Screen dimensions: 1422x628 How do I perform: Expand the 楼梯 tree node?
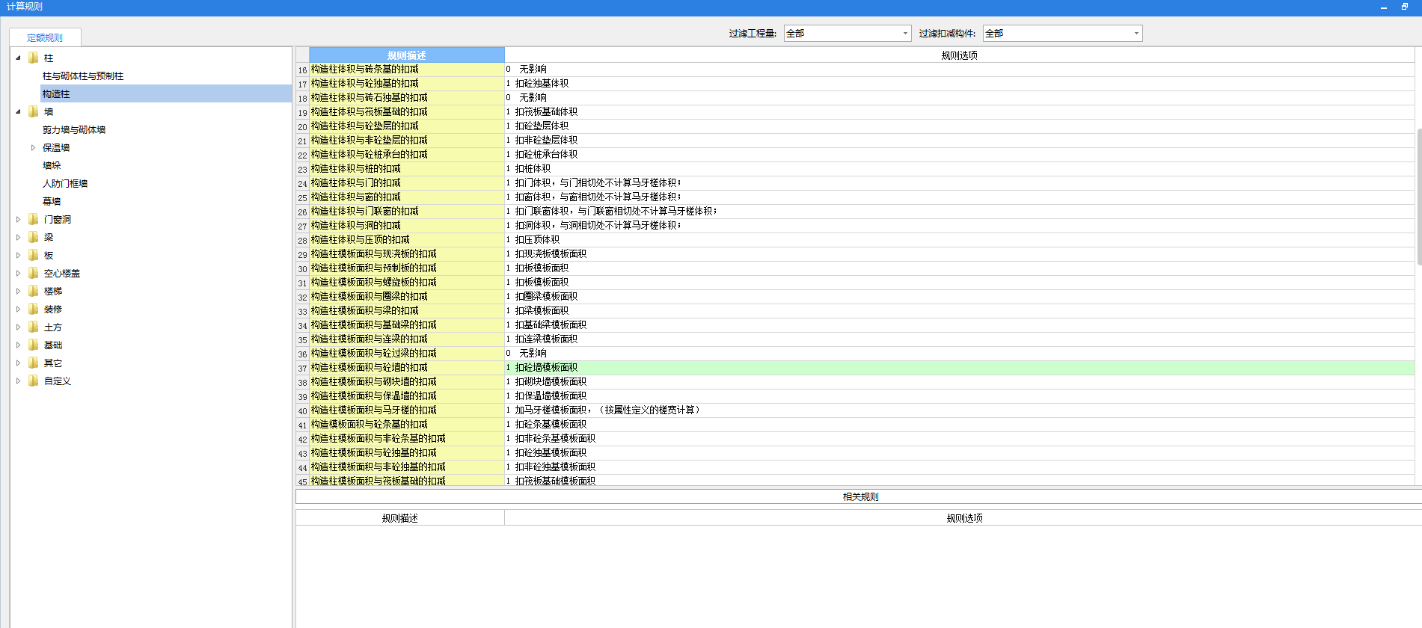(x=19, y=291)
